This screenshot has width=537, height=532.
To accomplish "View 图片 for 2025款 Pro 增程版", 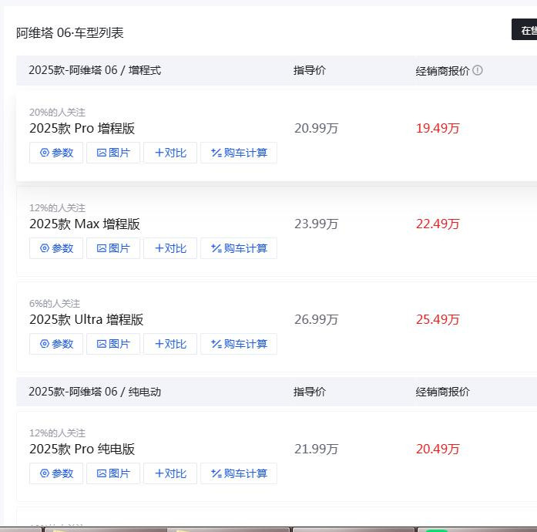I will (x=113, y=153).
